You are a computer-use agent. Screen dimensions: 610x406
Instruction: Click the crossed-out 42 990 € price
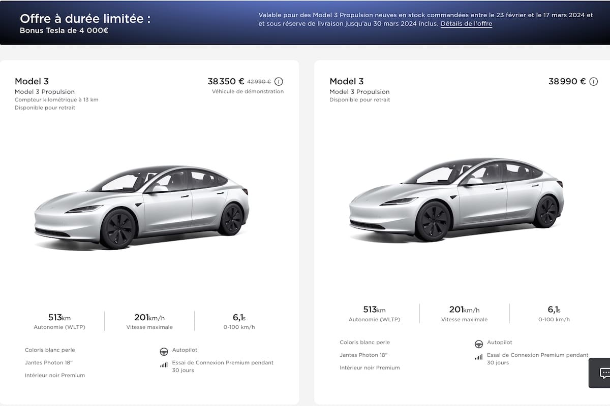(259, 82)
